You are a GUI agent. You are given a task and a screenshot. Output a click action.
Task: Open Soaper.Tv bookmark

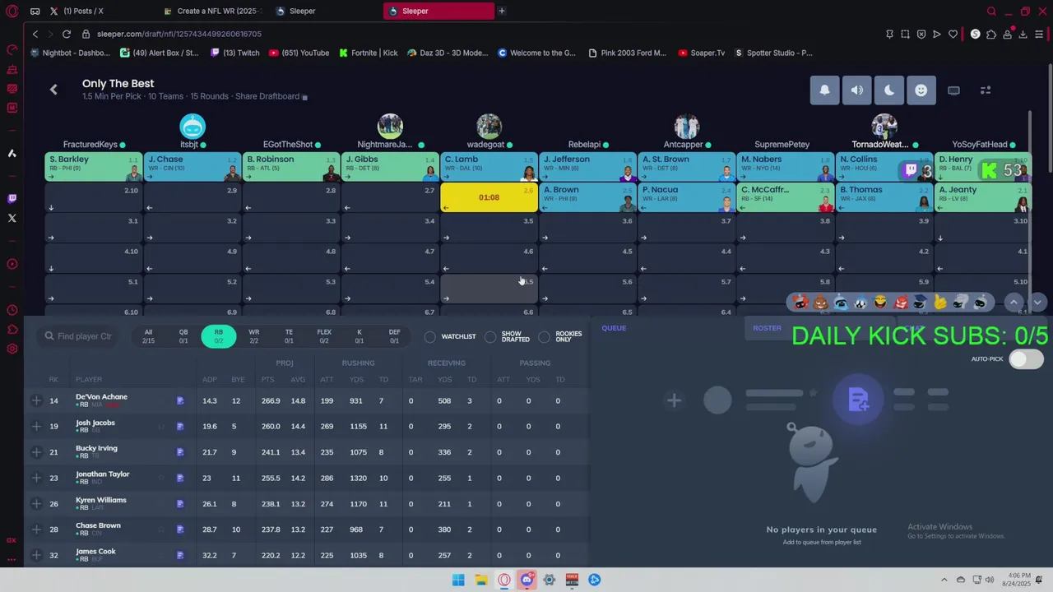click(701, 53)
